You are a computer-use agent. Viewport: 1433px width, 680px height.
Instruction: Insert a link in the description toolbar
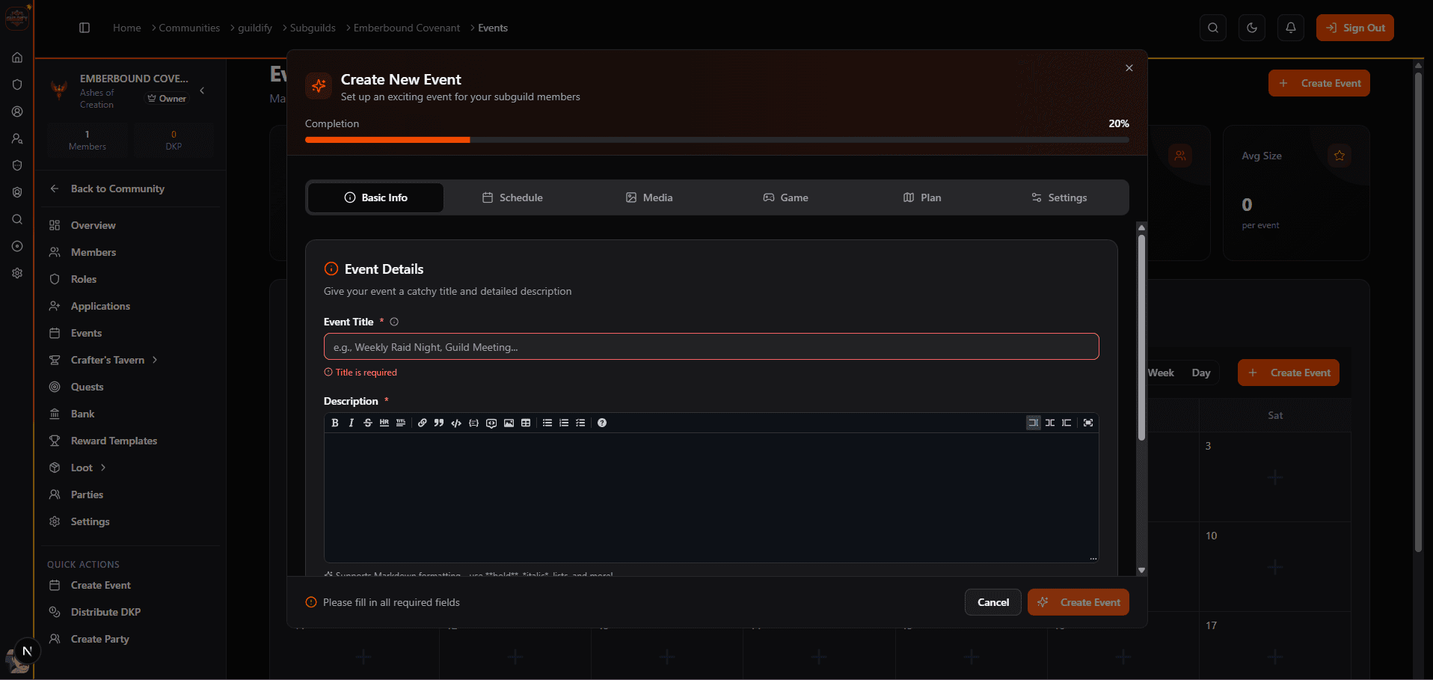422,422
